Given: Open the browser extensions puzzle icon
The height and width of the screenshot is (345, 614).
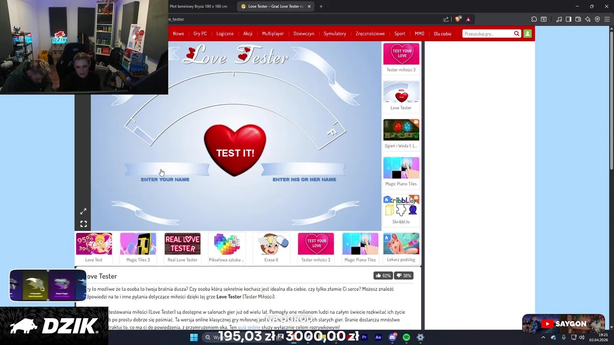Looking at the screenshot, I should click(534, 19).
